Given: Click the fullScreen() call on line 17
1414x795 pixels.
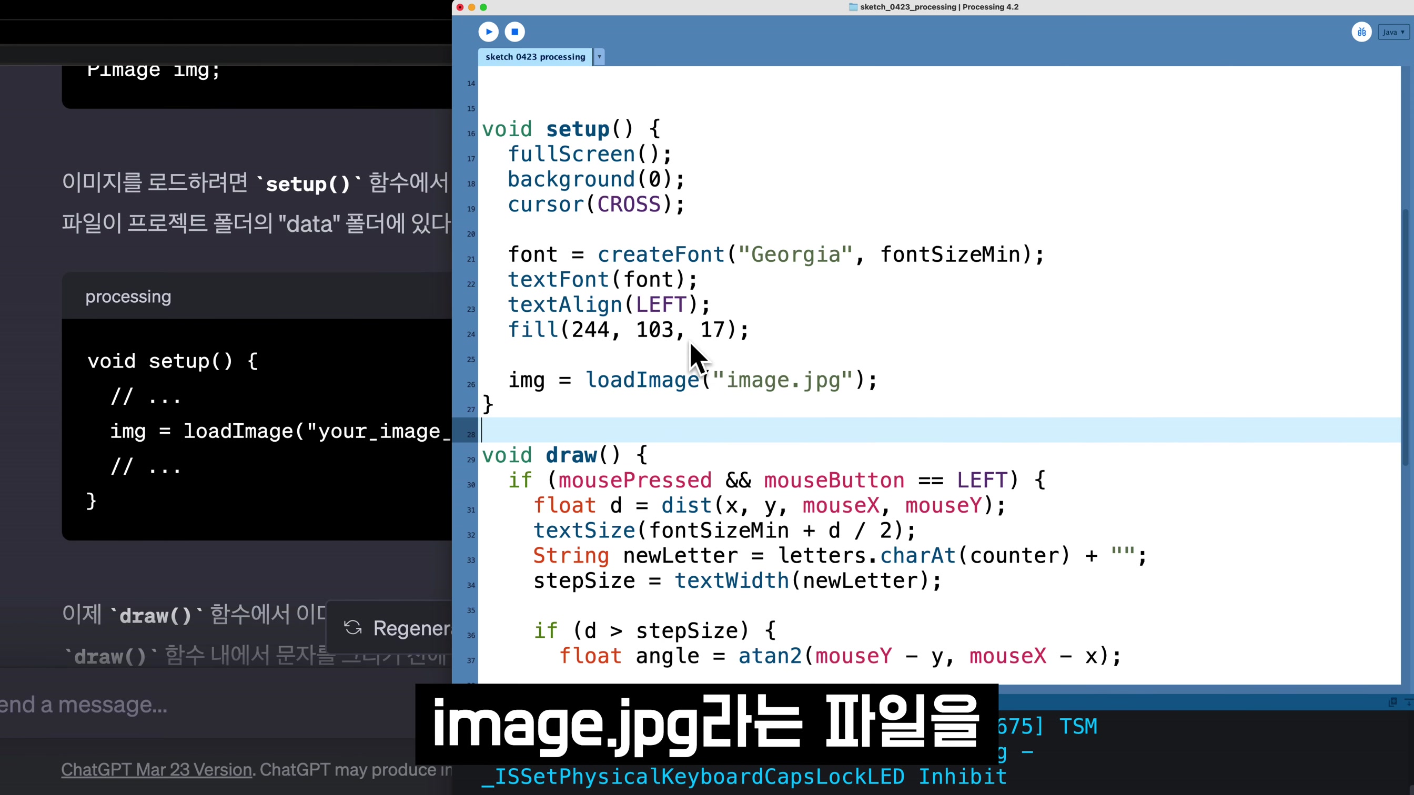Looking at the screenshot, I should click(x=590, y=154).
